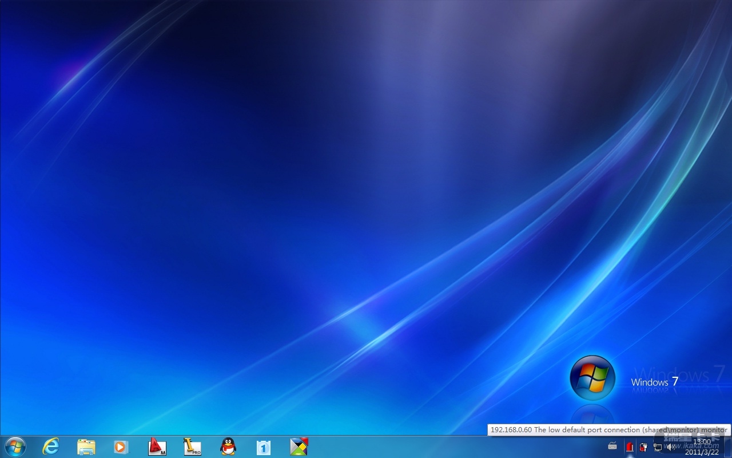The width and height of the screenshot is (732, 458).
Task: Open the QQ penguin messenger icon
Action: point(228,447)
